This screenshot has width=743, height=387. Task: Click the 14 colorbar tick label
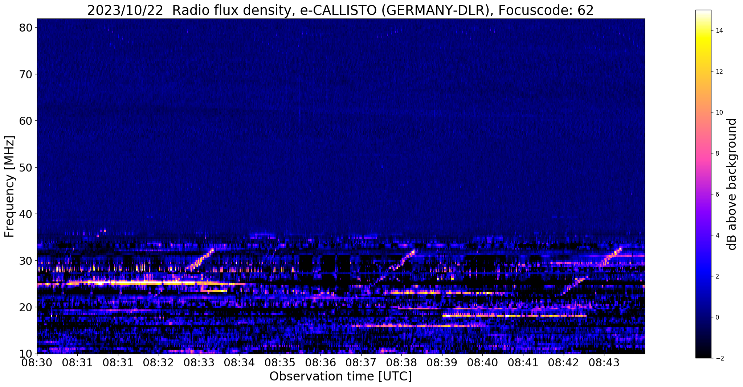point(719,30)
